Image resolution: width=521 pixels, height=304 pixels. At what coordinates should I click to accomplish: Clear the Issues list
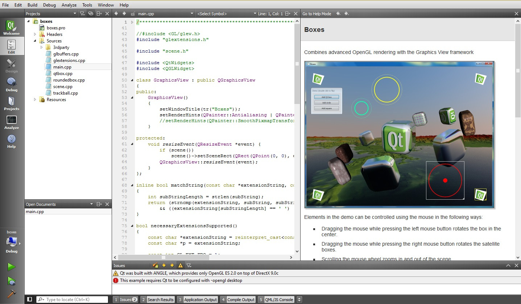point(156,266)
